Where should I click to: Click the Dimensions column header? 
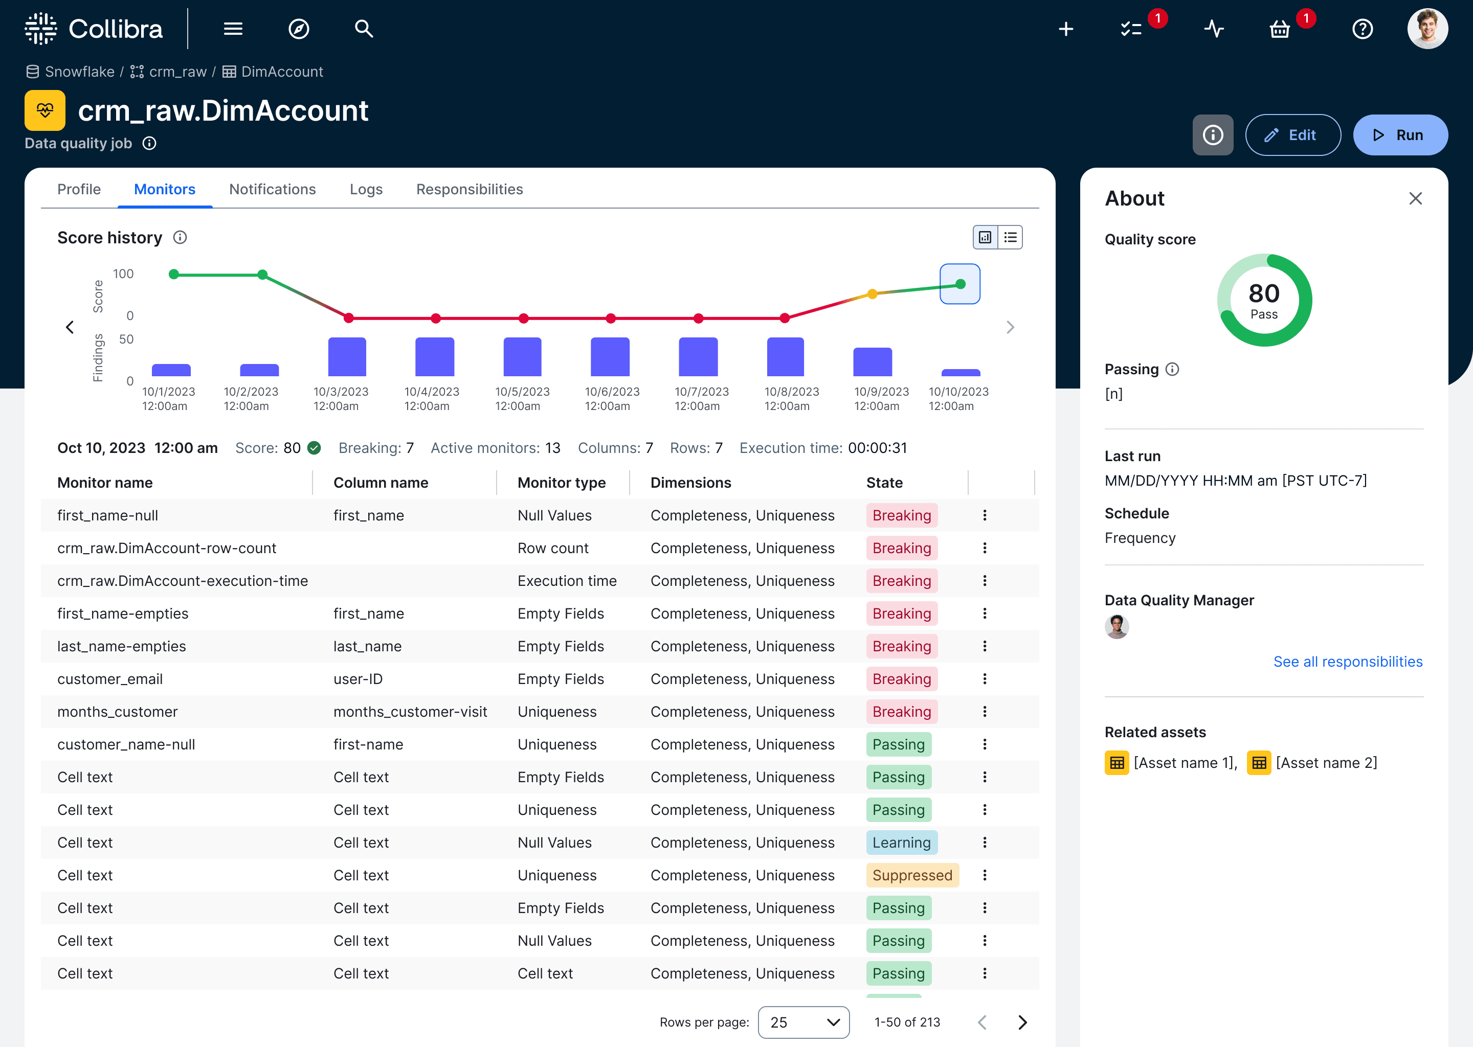coord(690,483)
